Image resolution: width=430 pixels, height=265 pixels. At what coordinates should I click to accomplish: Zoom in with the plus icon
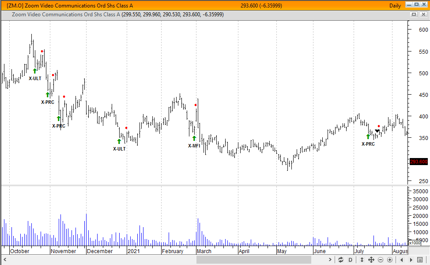[x=390, y=260]
